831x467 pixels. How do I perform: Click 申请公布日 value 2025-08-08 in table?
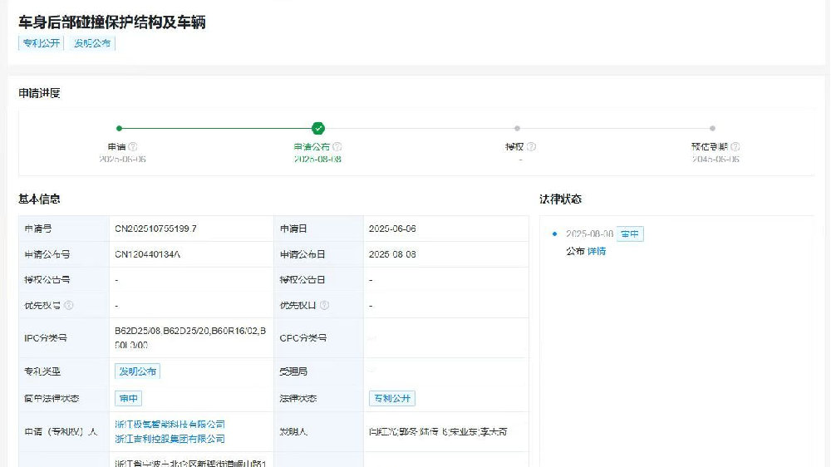click(x=393, y=254)
